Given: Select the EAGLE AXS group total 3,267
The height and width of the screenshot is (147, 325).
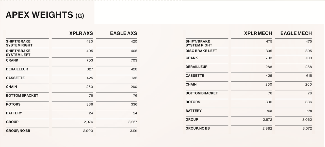Looking at the screenshot, I should tap(133, 122).
